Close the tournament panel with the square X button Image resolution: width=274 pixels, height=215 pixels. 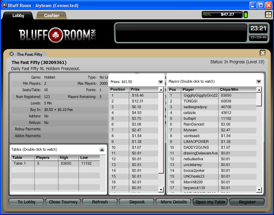pos(262,53)
